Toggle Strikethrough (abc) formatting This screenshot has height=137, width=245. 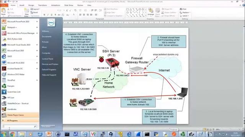point(59,15)
